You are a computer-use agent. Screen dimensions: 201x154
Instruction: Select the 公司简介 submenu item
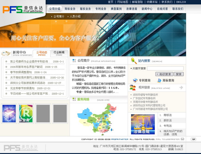59,16
